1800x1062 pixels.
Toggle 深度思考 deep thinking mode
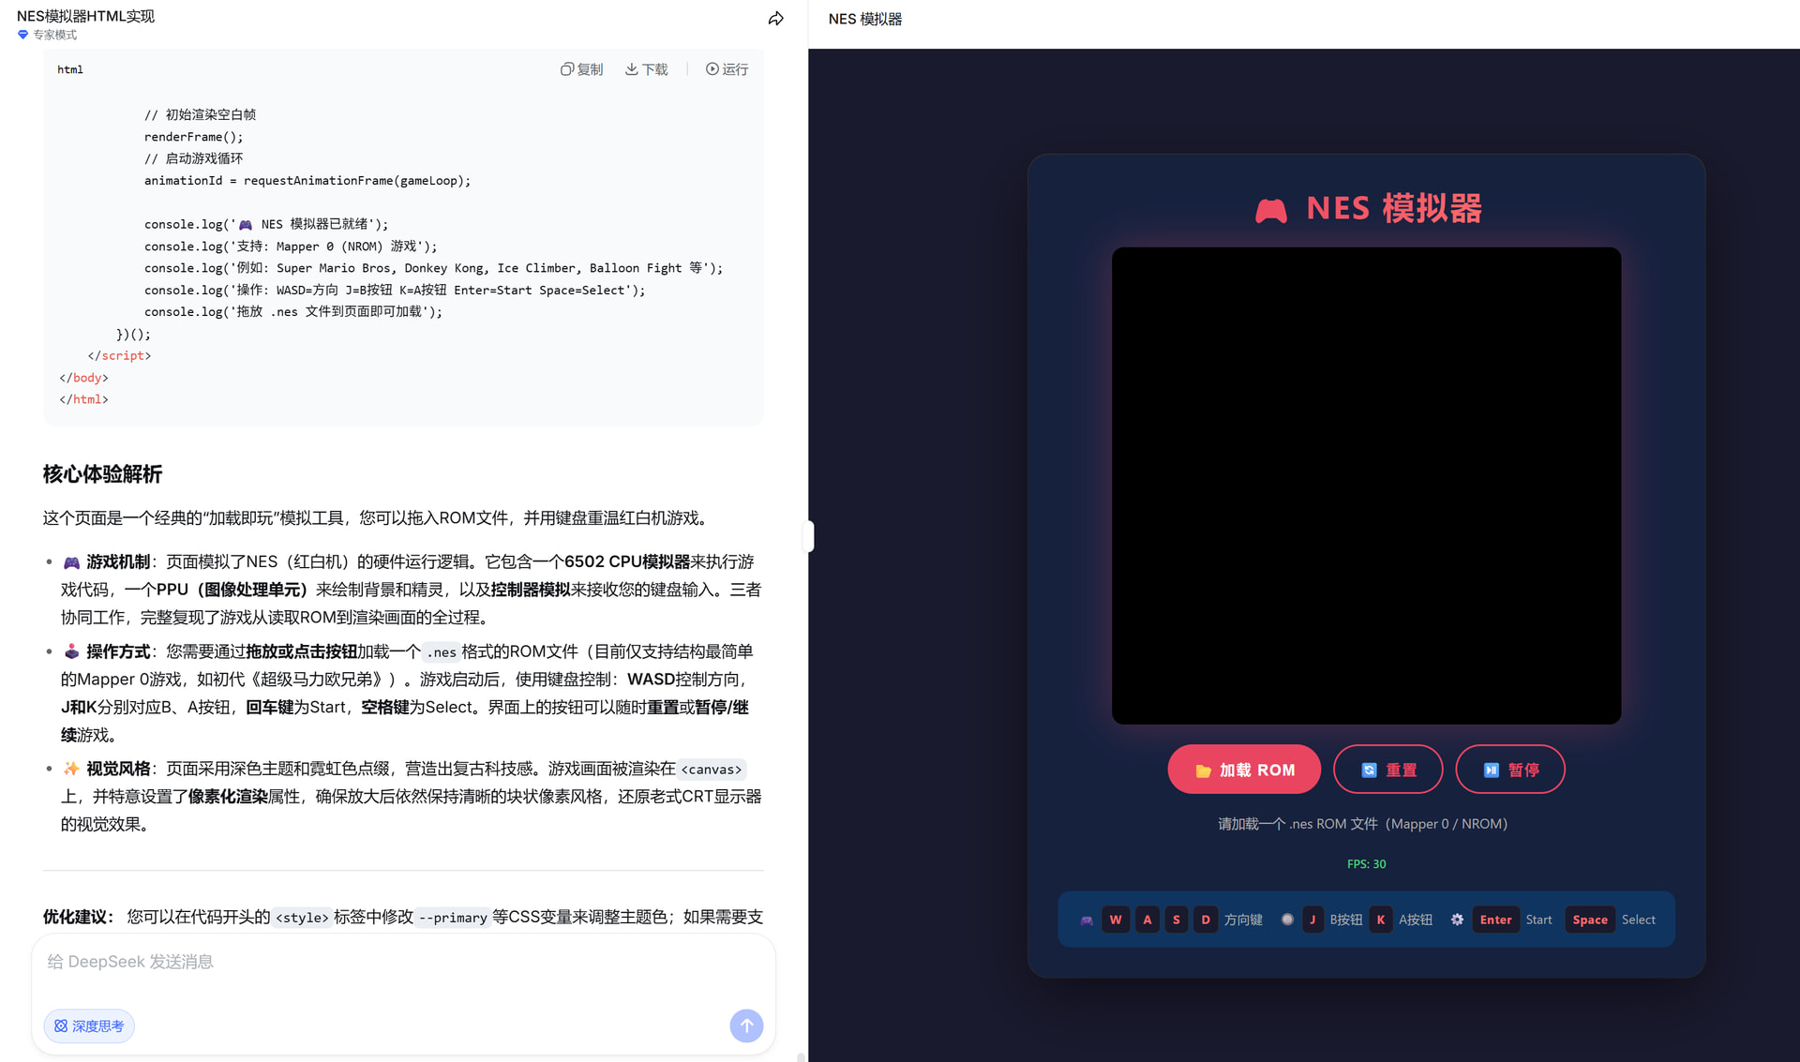tap(89, 1026)
